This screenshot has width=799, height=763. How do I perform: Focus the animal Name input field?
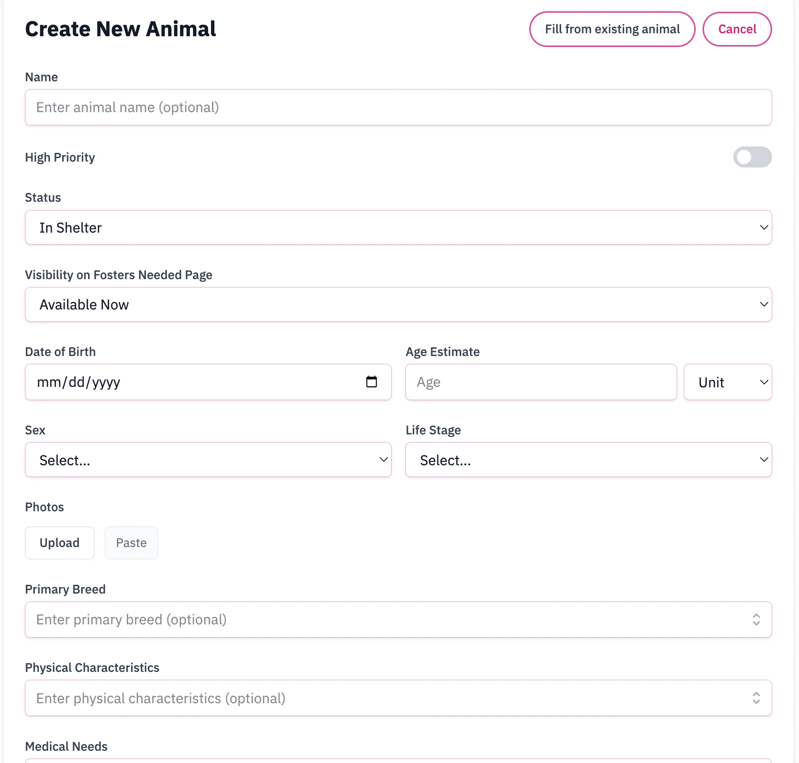point(398,107)
